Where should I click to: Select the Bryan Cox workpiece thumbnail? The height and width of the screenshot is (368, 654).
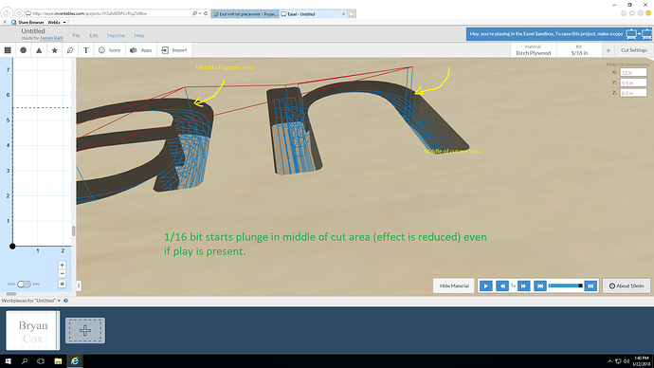click(x=32, y=330)
